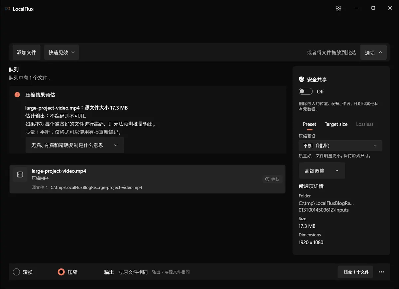Screen dimensions: 399x289
Task: Select the Lossless tab
Action: click(x=365, y=124)
